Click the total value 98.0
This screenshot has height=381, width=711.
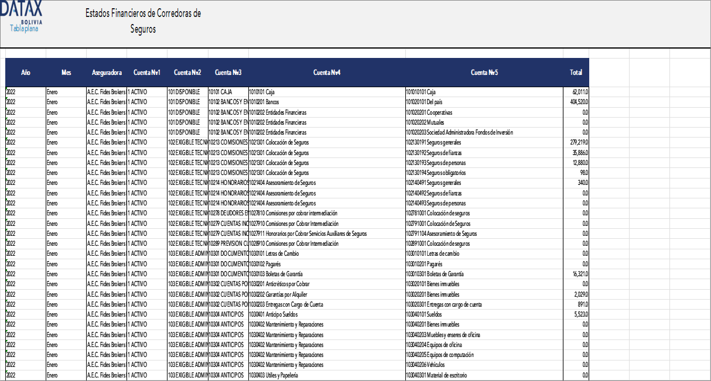click(x=576, y=173)
